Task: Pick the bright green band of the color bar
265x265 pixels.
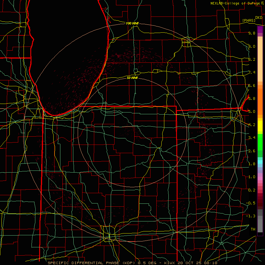Action: tap(260, 142)
